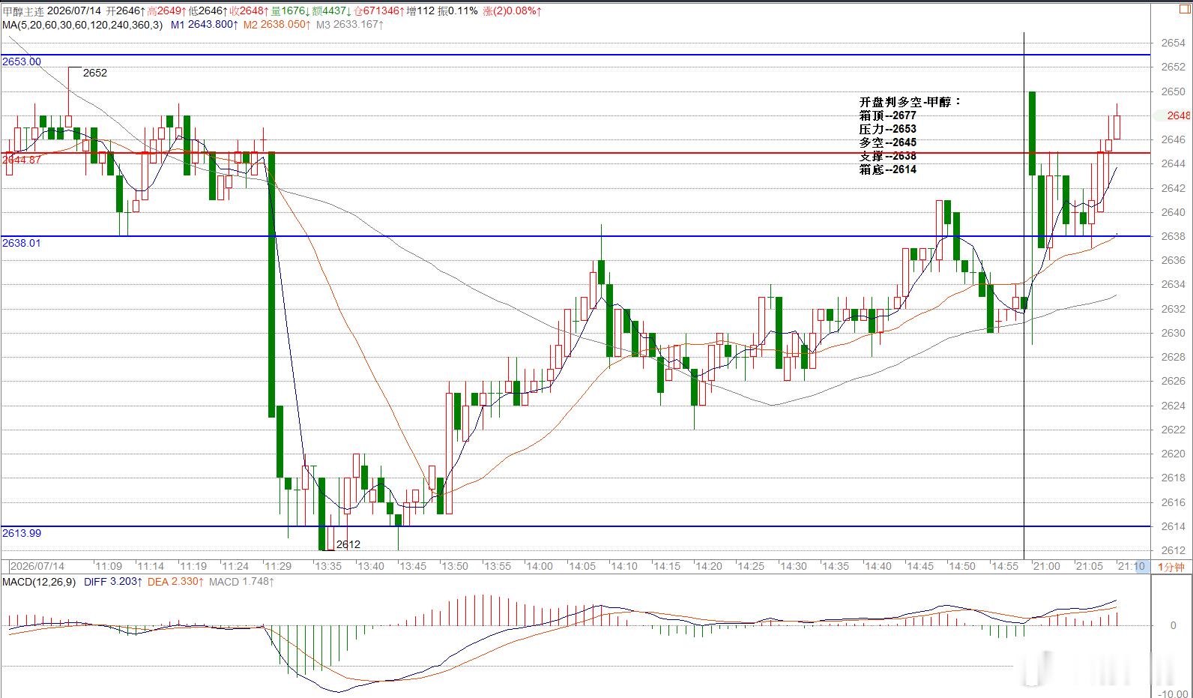This screenshot has width=1193, height=698.
Task: Click the 2652 high price marker label
Action: 95,73
